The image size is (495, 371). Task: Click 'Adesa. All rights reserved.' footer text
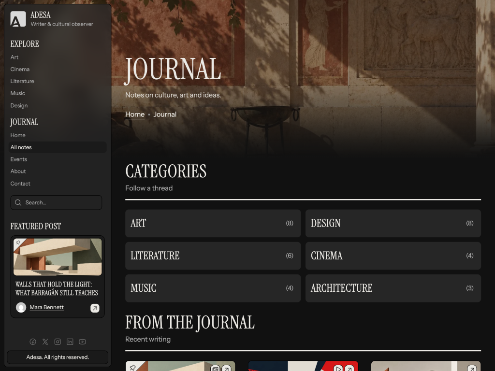tap(58, 357)
